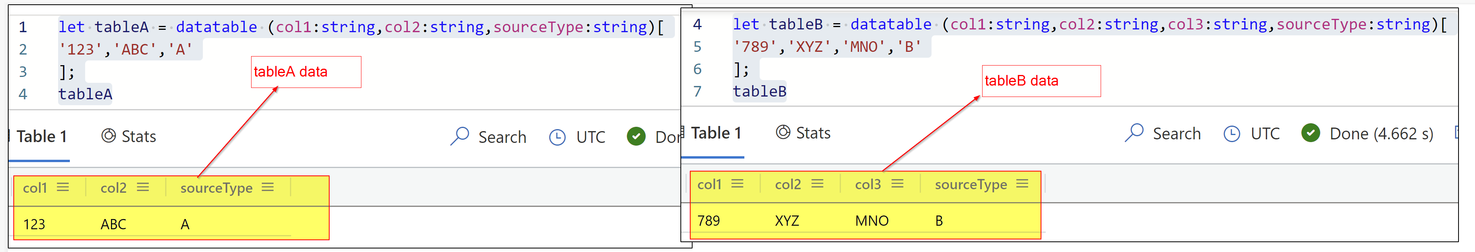This screenshot has width=1475, height=252.
Task: Sort by col2 header in tableB results
Action: 788,184
